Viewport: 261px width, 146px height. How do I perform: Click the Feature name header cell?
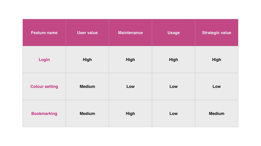click(x=44, y=33)
